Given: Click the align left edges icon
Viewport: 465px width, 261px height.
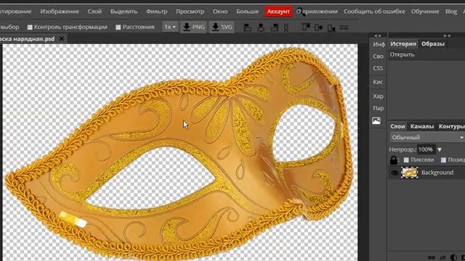Looking at the screenshot, I should pos(247,28).
